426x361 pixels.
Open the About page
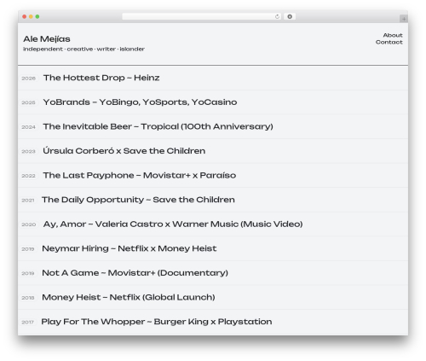393,35
